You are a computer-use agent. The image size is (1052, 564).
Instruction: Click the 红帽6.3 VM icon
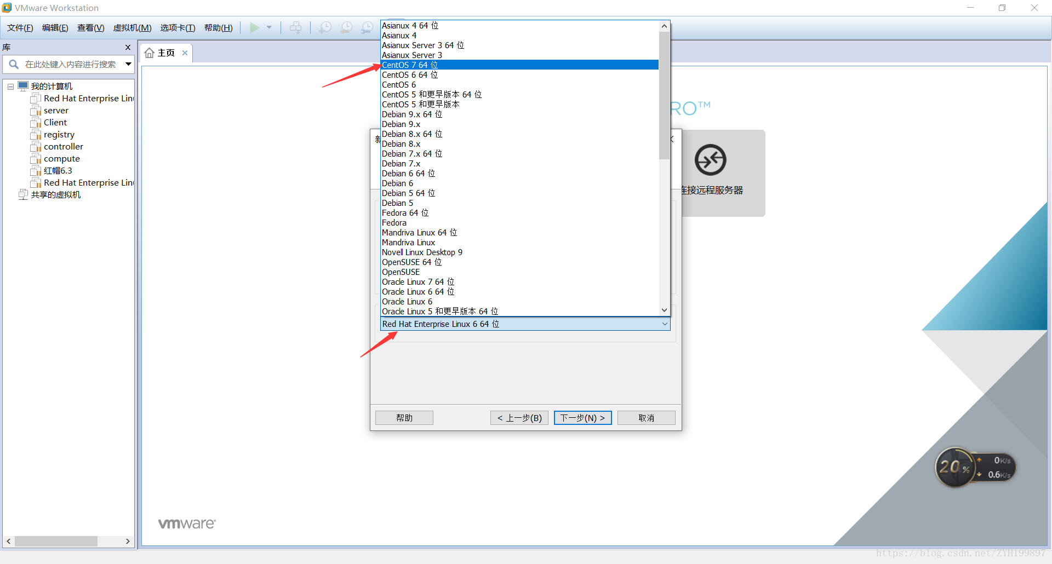coord(36,171)
